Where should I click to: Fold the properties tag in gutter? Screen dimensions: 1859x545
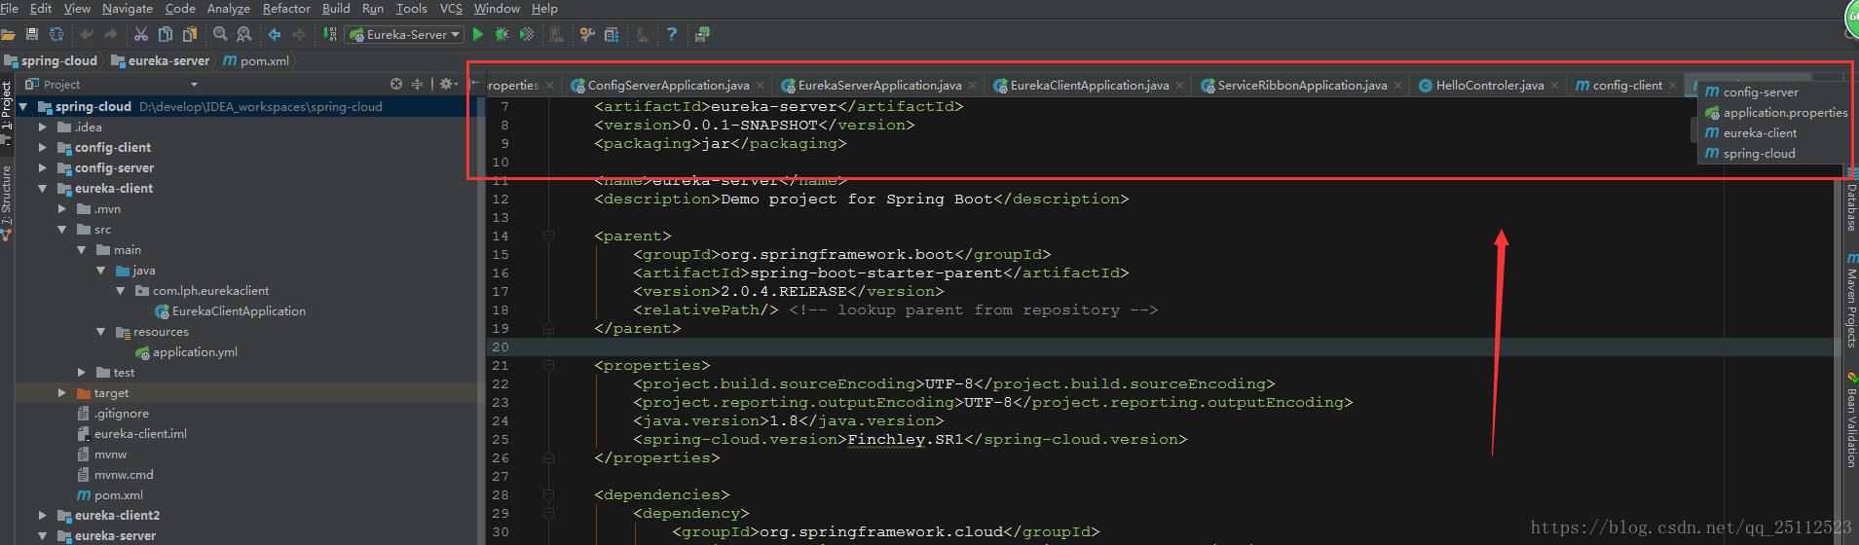548,365
